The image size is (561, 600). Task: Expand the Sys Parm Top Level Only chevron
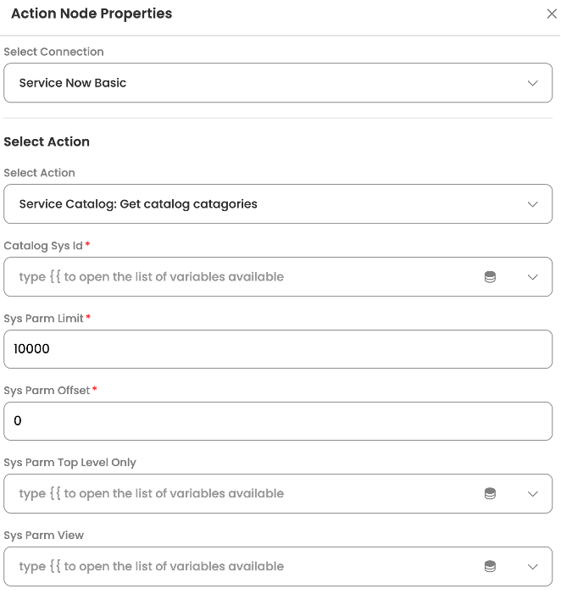[532, 494]
